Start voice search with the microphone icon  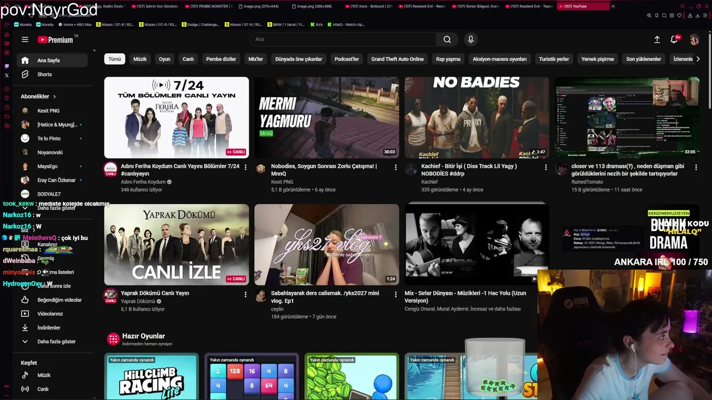(x=471, y=39)
